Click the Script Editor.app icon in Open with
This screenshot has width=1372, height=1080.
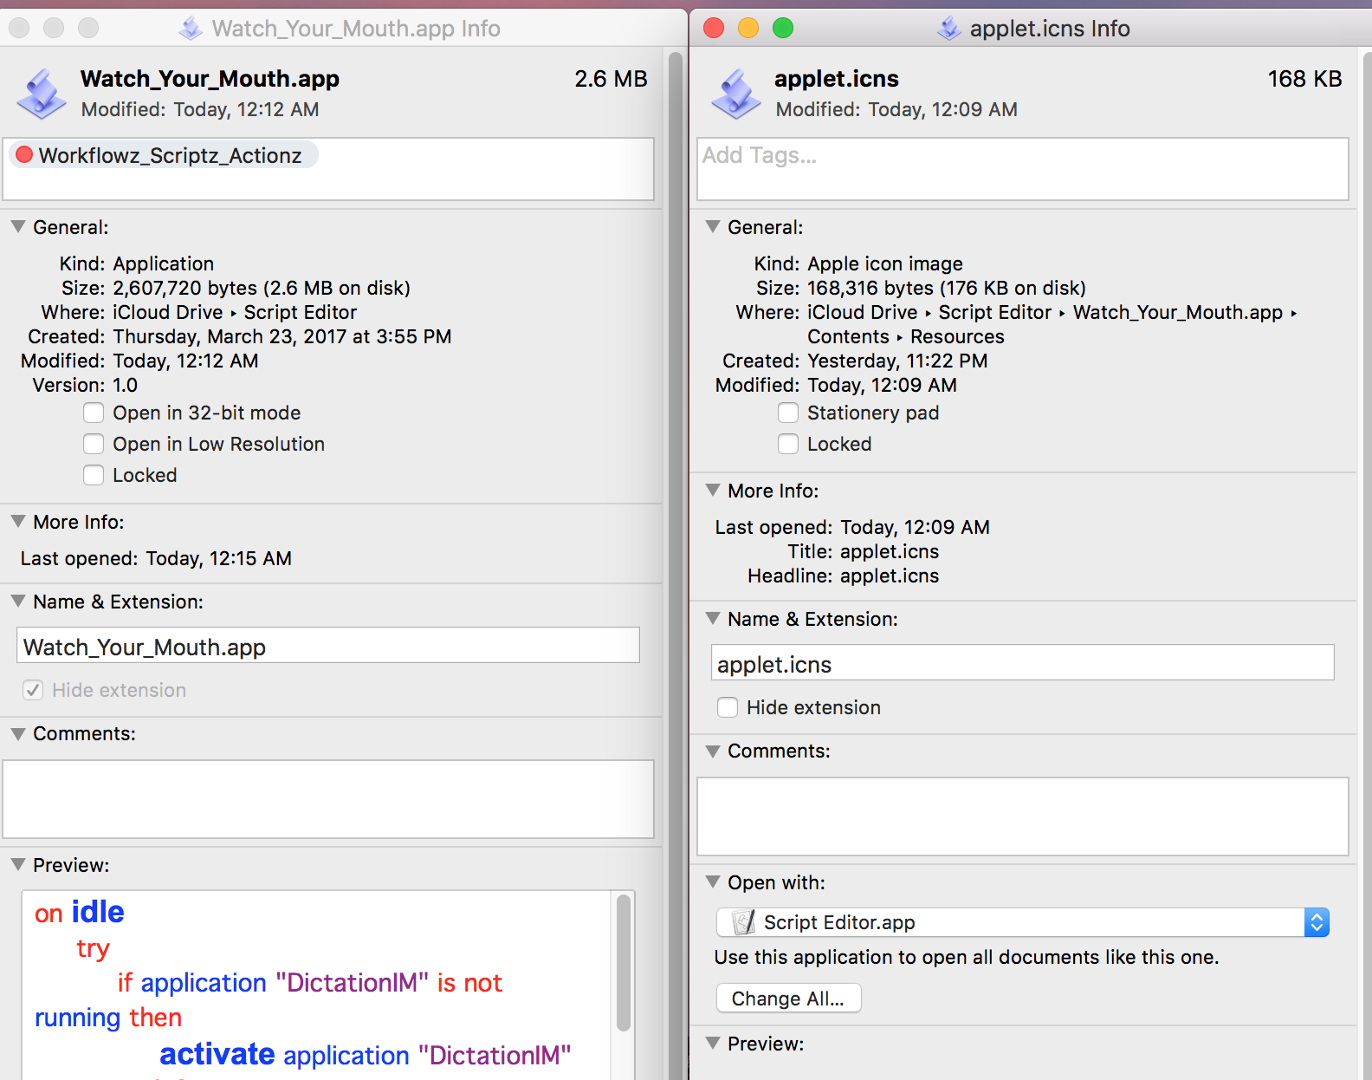coord(743,922)
